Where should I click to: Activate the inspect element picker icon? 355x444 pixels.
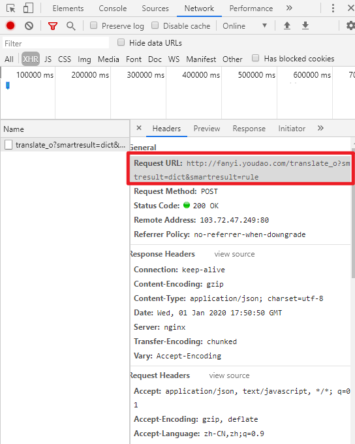[10, 8]
